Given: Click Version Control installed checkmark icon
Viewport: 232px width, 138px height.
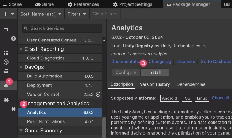Looking at the screenshot, I should coord(98,94).
